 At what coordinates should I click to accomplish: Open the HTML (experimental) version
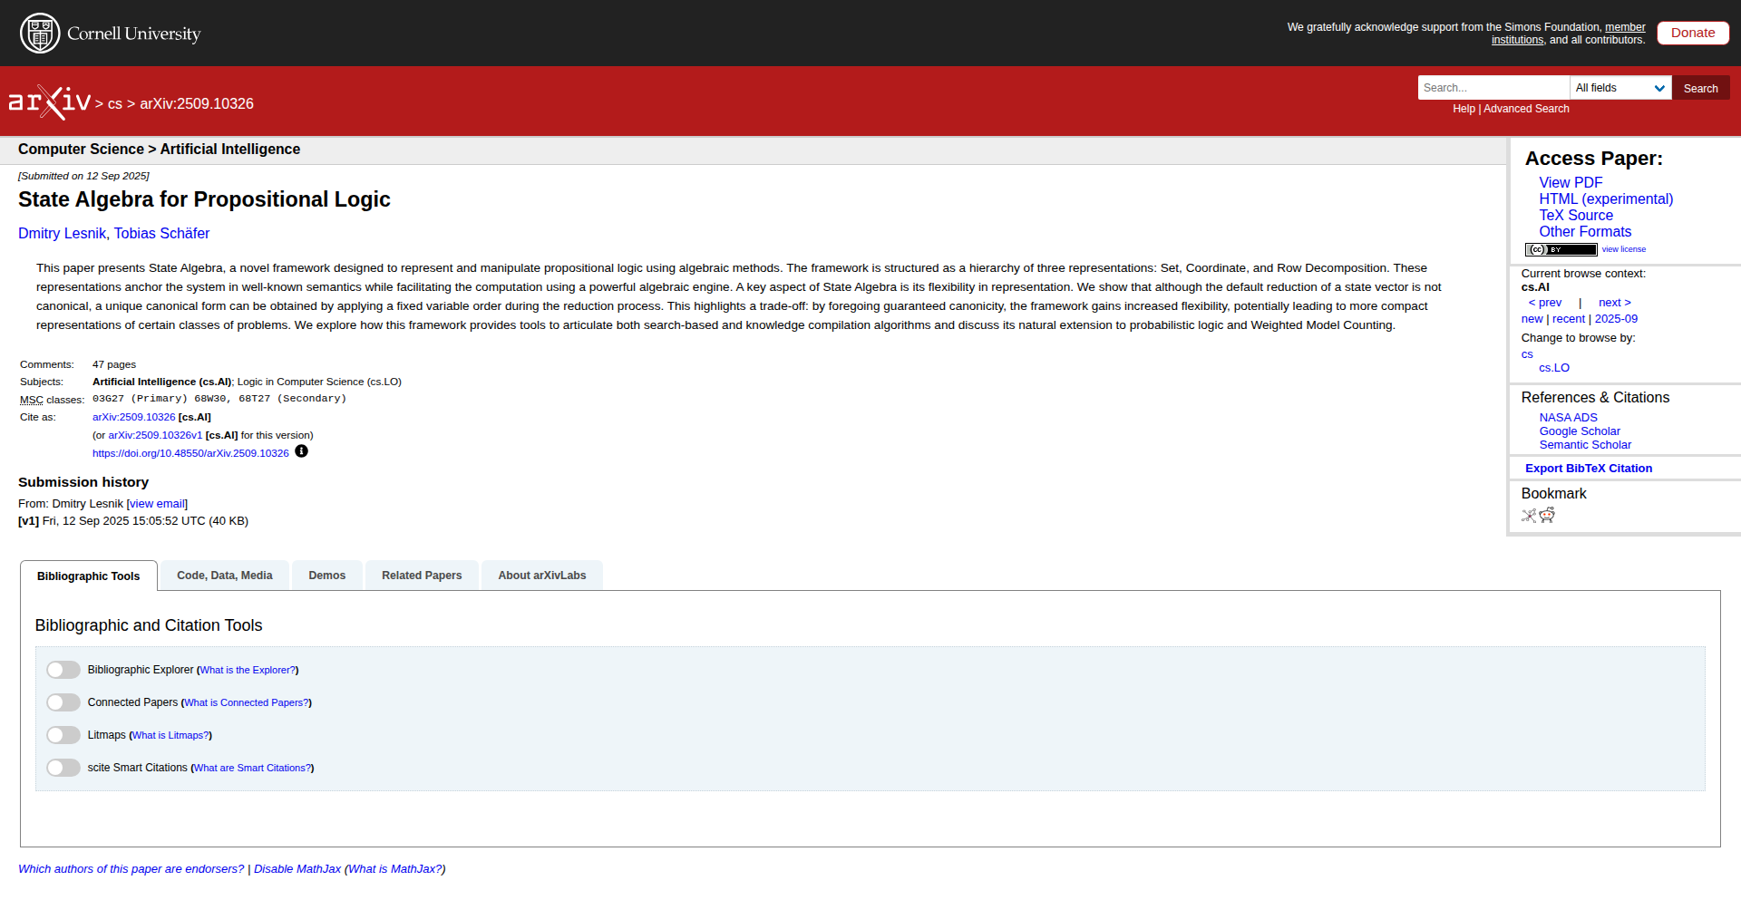[1606, 199]
